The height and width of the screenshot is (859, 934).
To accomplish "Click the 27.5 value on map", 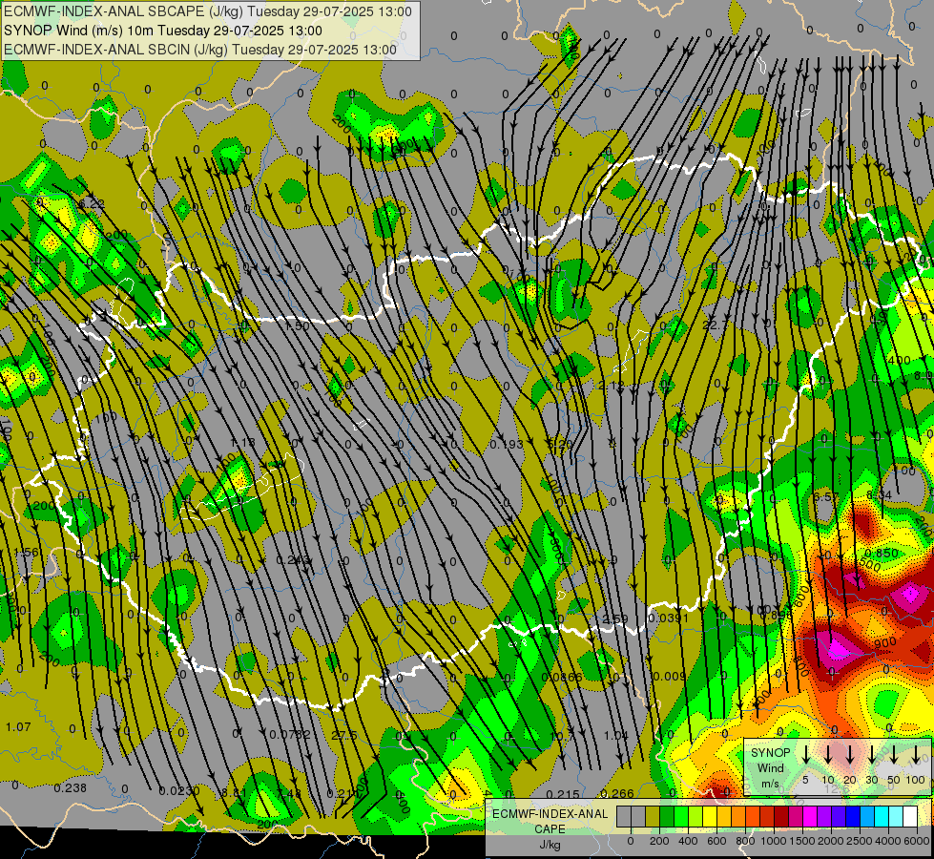I will [x=343, y=735].
